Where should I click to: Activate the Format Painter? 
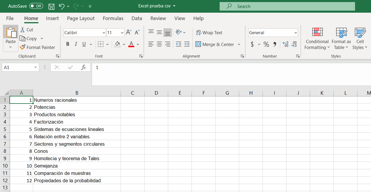[x=37, y=47]
